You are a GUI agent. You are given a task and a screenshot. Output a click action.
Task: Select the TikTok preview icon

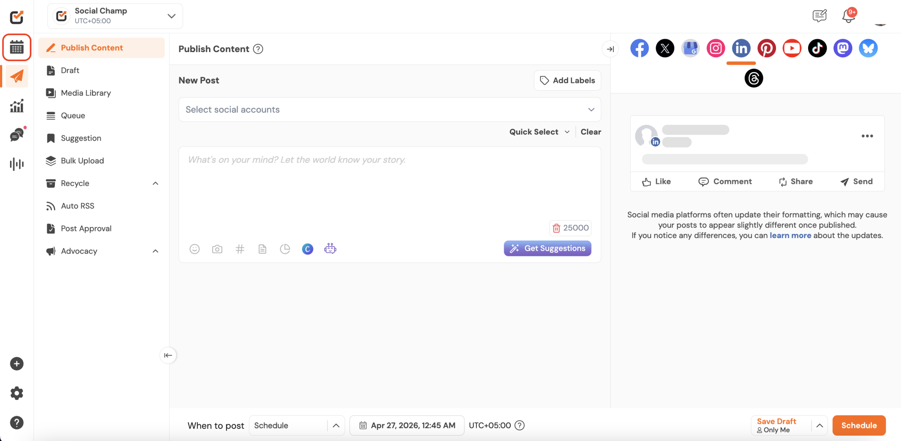tap(817, 48)
